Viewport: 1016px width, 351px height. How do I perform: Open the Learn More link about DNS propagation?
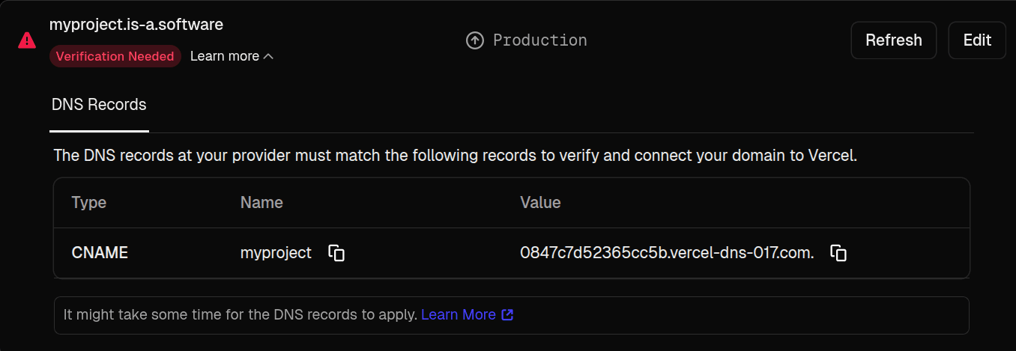click(459, 315)
